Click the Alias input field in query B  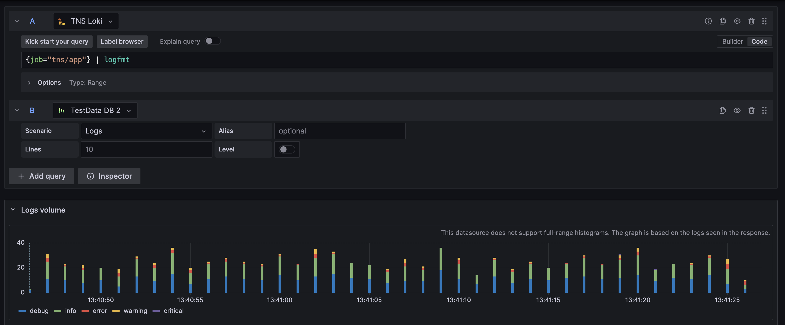tap(340, 131)
